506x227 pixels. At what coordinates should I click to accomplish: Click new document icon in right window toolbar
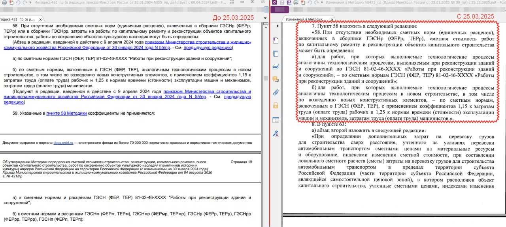[x=303, y=2]
